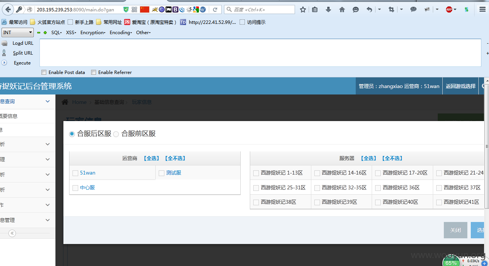The width and height of the screenshot is (489, 266).
Task: Click the HackBar green plus icon
Action: 45,33
